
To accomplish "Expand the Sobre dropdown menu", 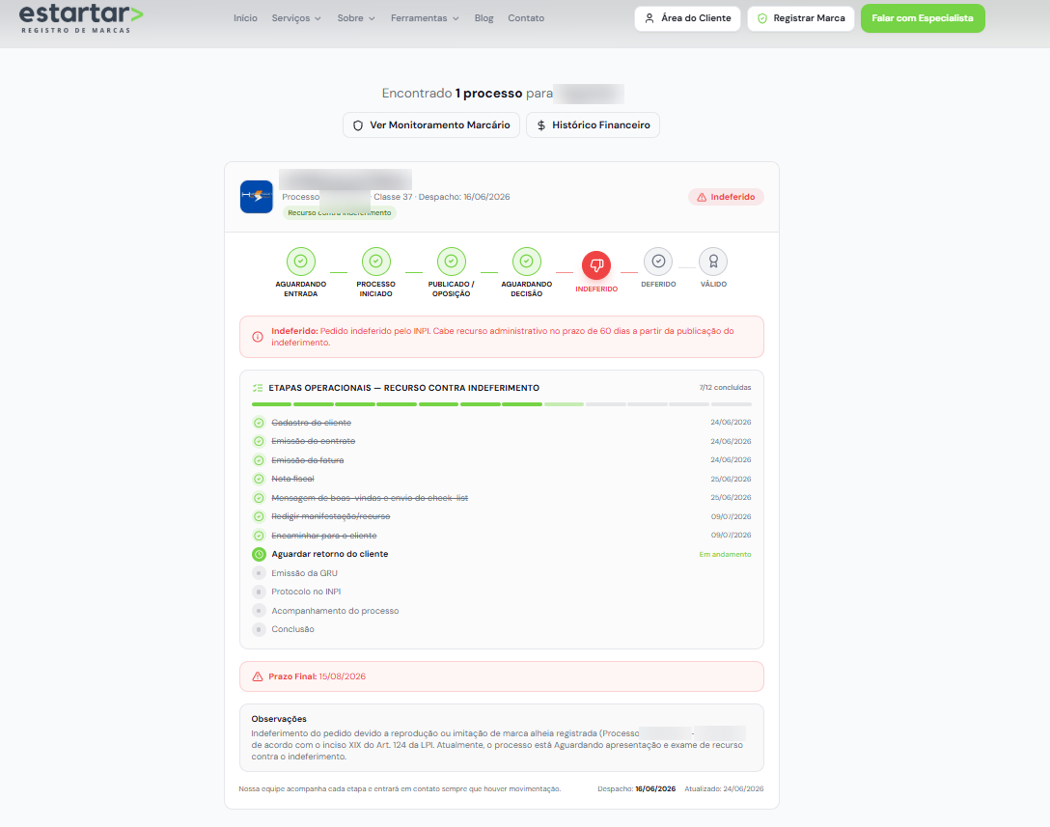I will coord(355,18).
